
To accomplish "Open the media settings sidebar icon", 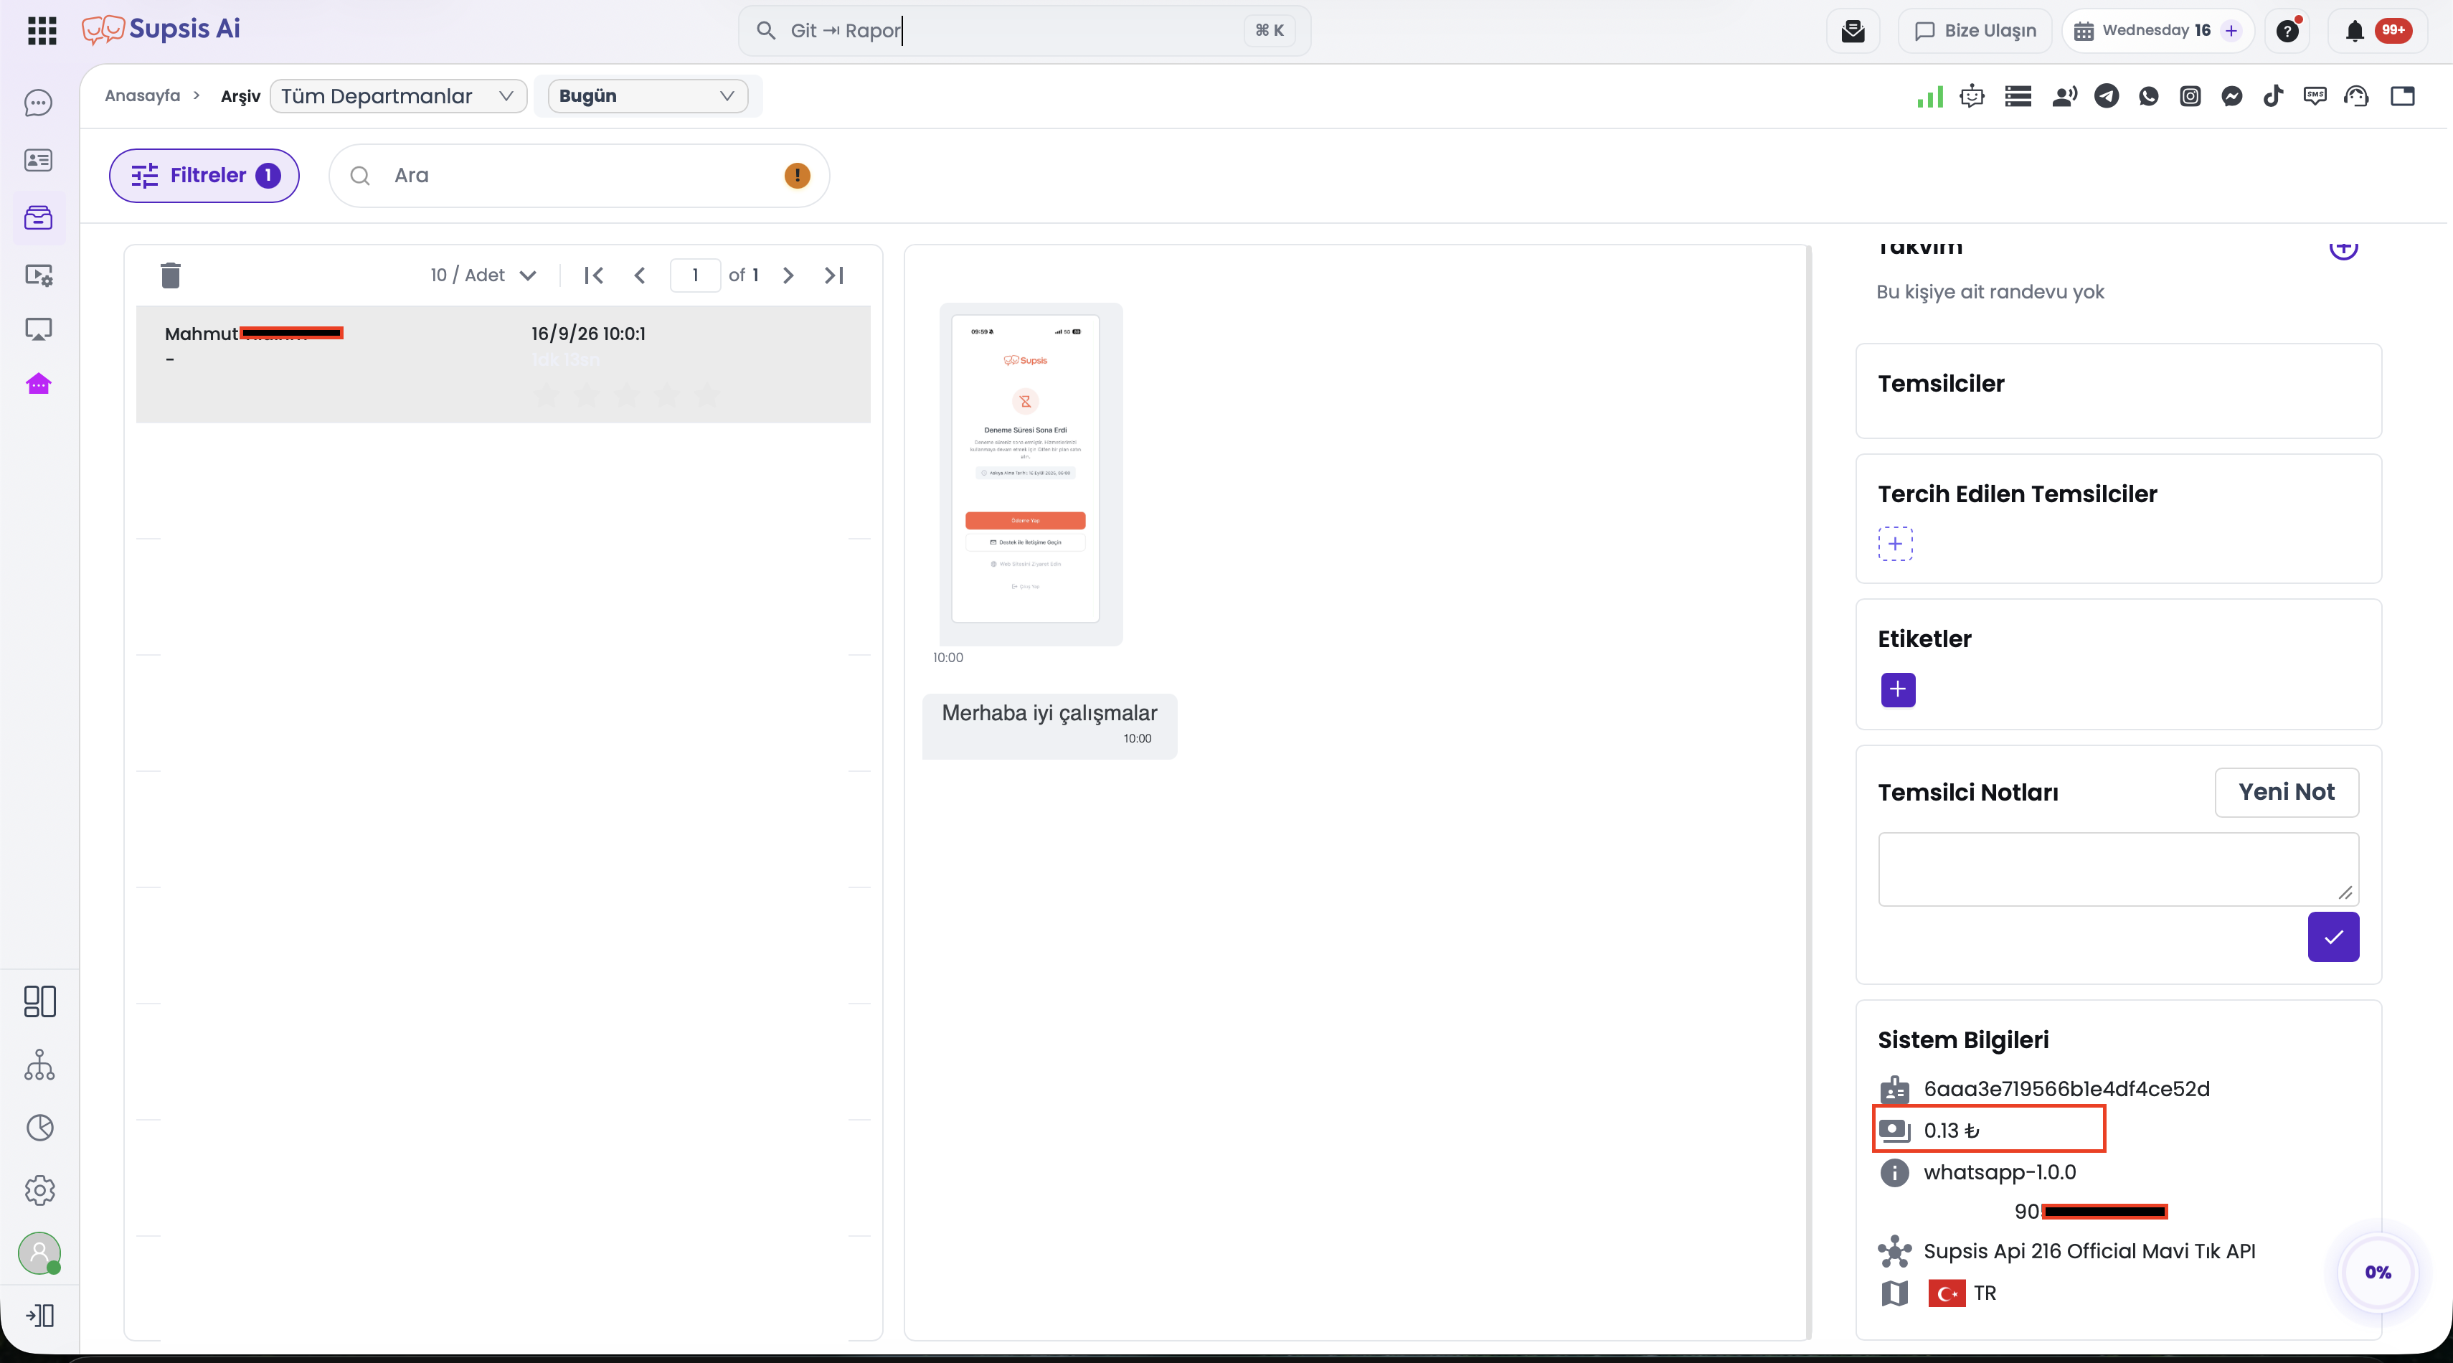I will click(38, 275).
